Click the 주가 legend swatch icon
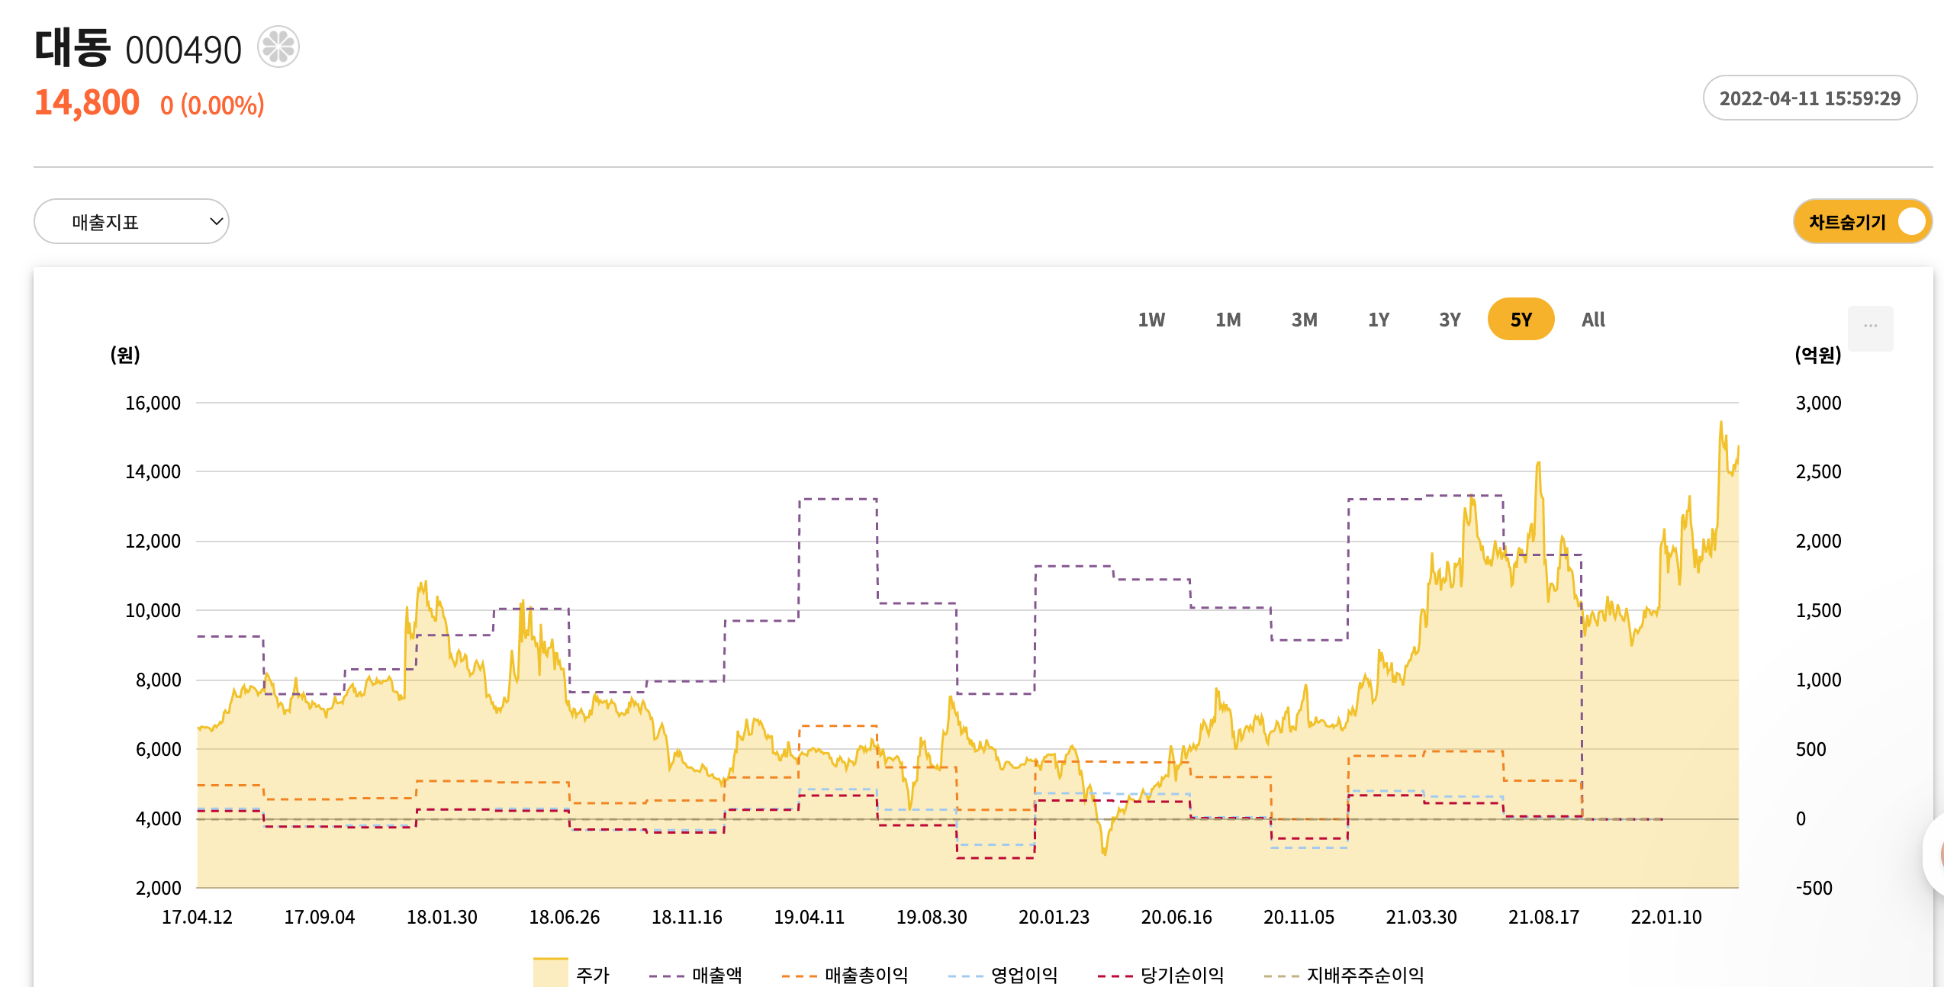The image size is (1944, 987). coord(550,973)
